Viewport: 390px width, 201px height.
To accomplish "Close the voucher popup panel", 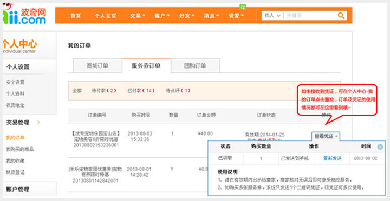I will click(x=380, y=147).
